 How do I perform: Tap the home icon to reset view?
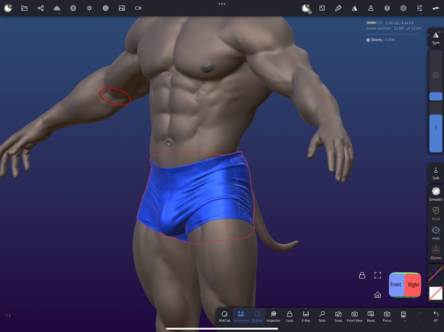pos(378,295)
